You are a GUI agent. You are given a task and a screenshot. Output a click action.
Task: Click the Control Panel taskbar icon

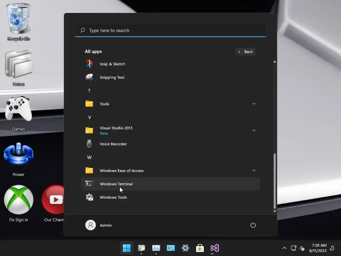coord(171,248)
